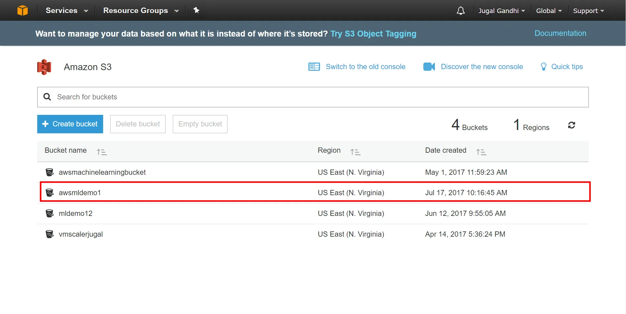This screenshot has width=626, height=314.
Task: Click the pin shortcut icon in navbar
Action: pos(196,11)
